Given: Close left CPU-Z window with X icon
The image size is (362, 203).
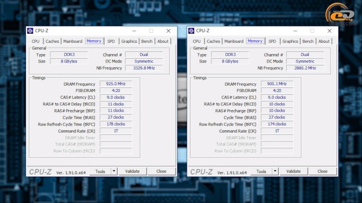Looking at the screenshot, I should tap(169, 31).
